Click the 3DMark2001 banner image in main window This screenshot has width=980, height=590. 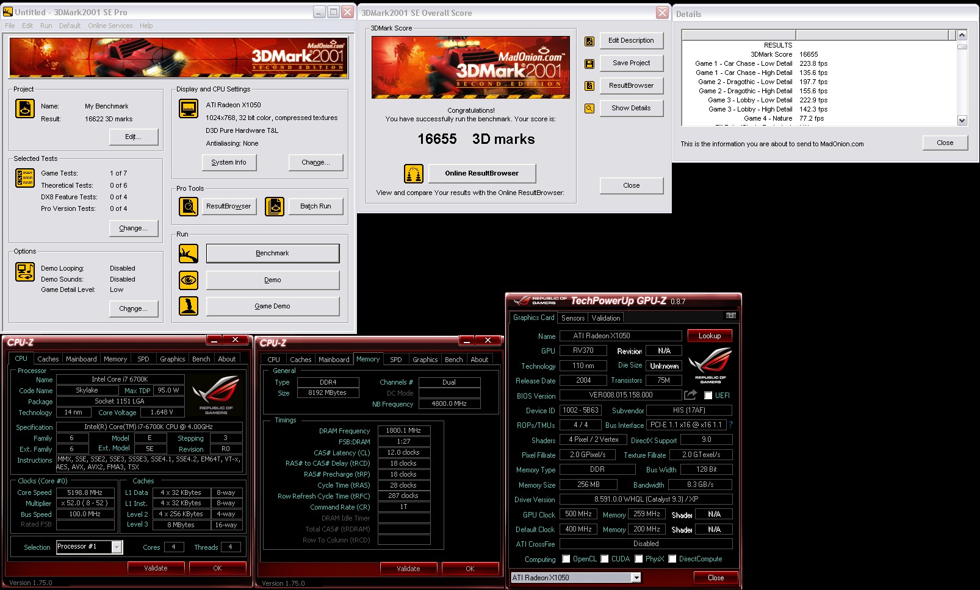click(x=179, y=57)
